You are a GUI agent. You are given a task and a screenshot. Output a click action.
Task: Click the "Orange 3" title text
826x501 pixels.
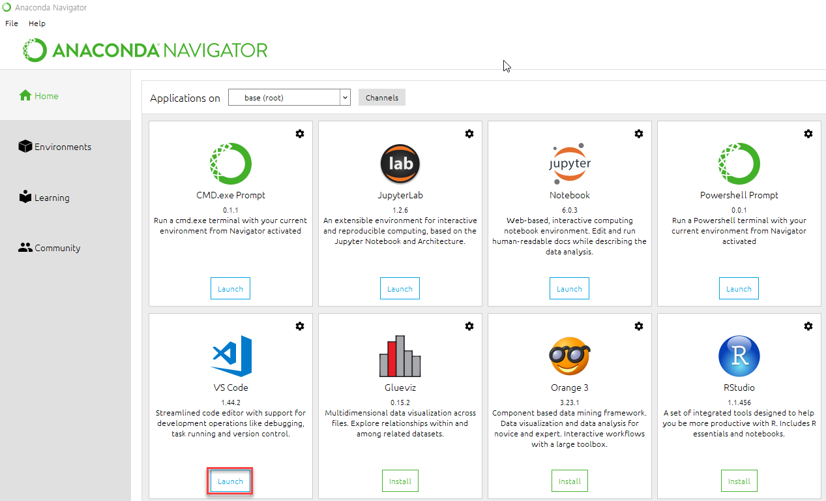[570, 387]
